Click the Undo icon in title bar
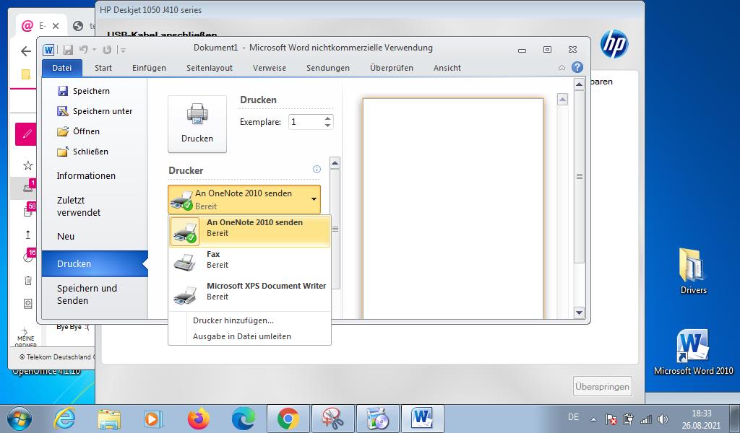 pyautogui.click(x=84, y=49)
